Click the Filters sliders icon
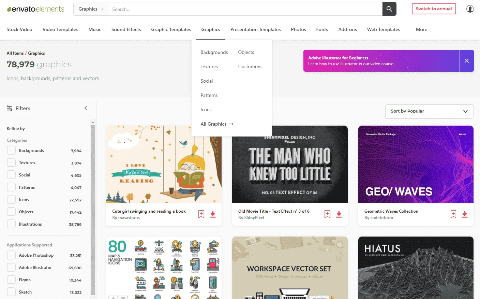Viewport: 480px width, 299px height. (10, 108)
